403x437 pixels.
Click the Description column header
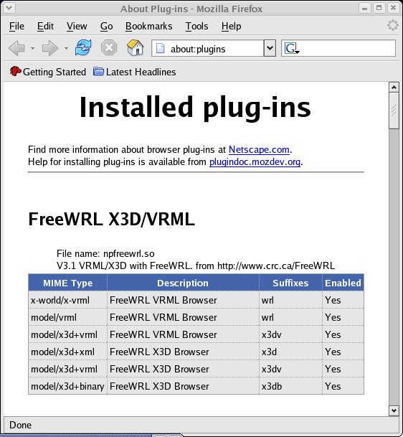pyautogui.click(x=183, y=283)
